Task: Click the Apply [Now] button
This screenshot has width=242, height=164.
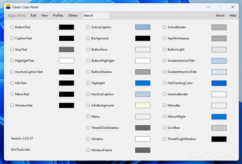Action: click(17, 15)
